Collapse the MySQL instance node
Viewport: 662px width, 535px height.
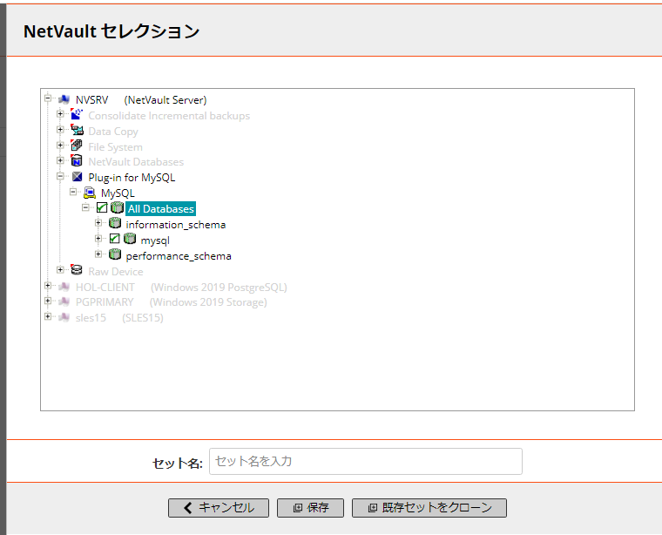coord(73,192)
